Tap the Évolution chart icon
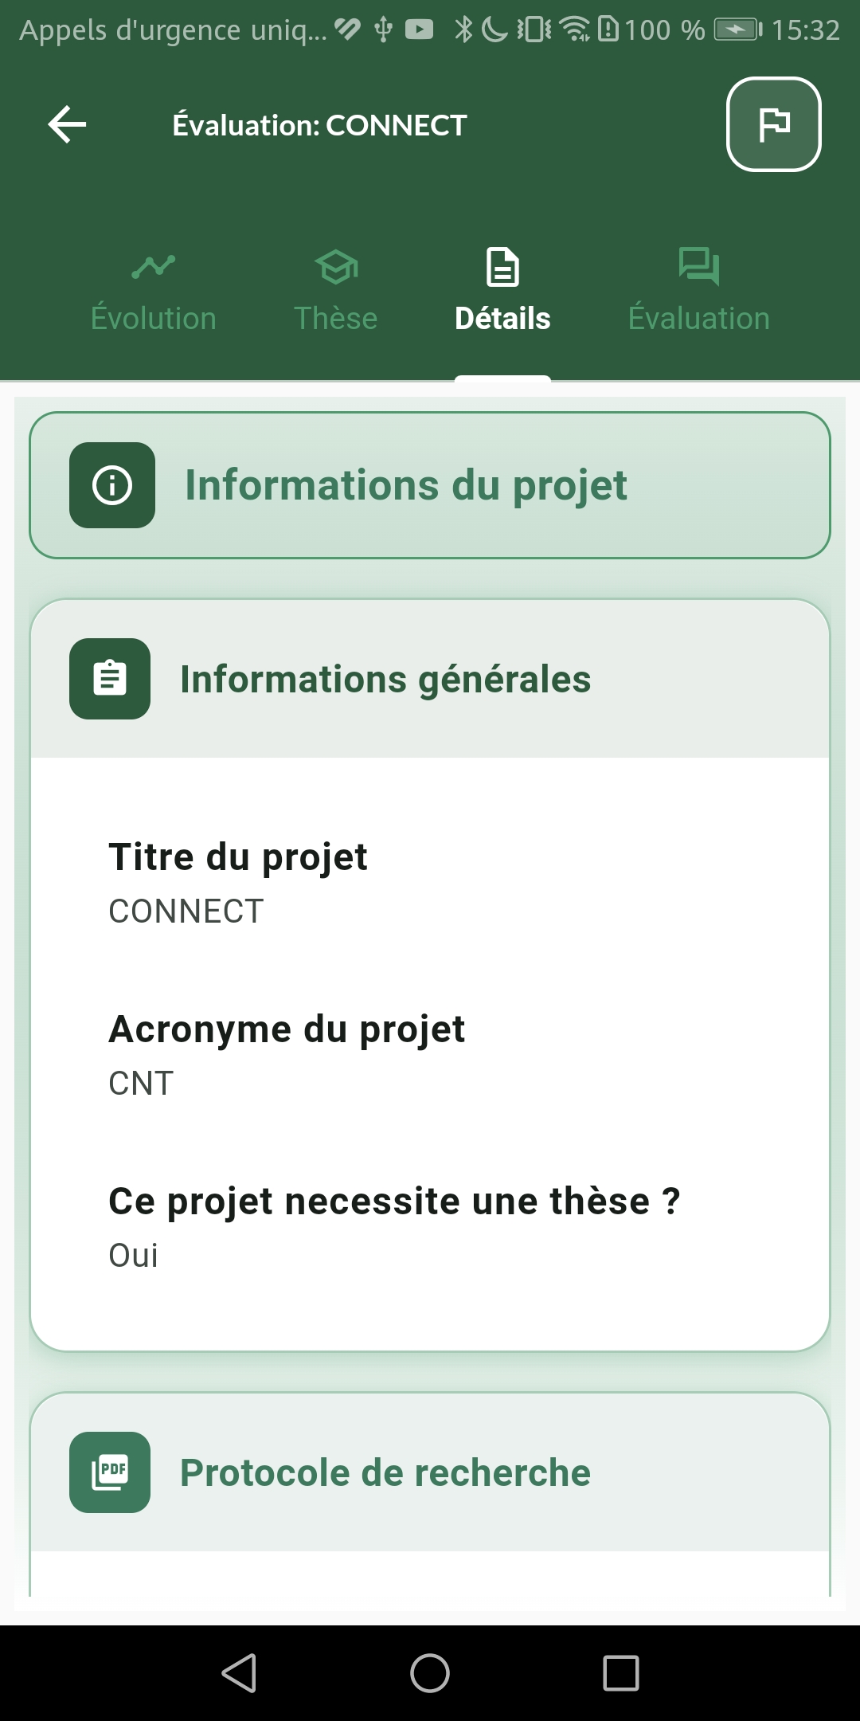860x1721 pixels. point(153,267)
